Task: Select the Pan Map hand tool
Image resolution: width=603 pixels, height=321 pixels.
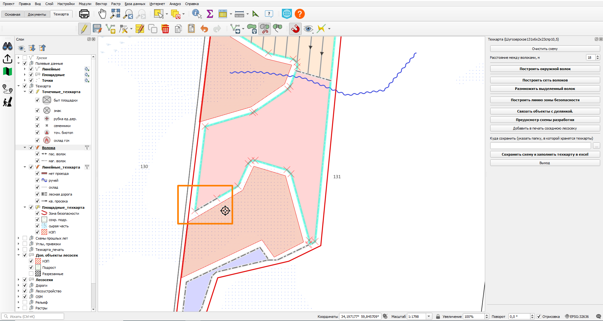Action: (102, 14)
